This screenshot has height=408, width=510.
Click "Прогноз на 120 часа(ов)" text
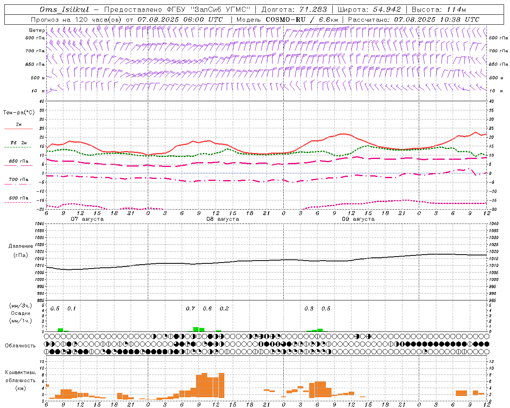click(76, 20)
